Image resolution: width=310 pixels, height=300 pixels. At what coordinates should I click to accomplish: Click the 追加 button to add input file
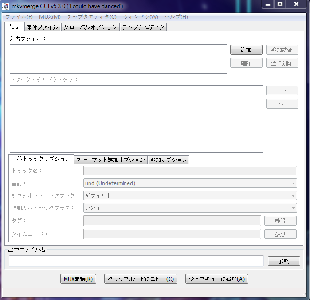[246, 50]
